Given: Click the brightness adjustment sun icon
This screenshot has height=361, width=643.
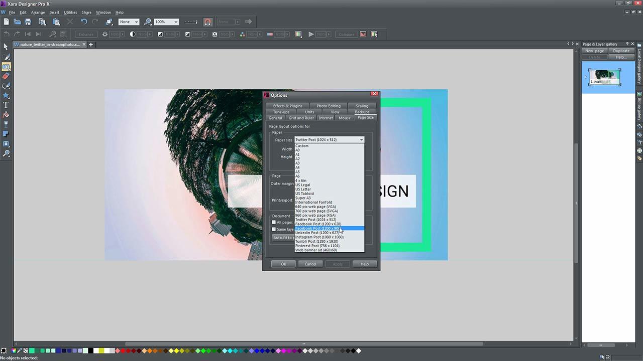Looking at the screenshot, I should [104, 34].
